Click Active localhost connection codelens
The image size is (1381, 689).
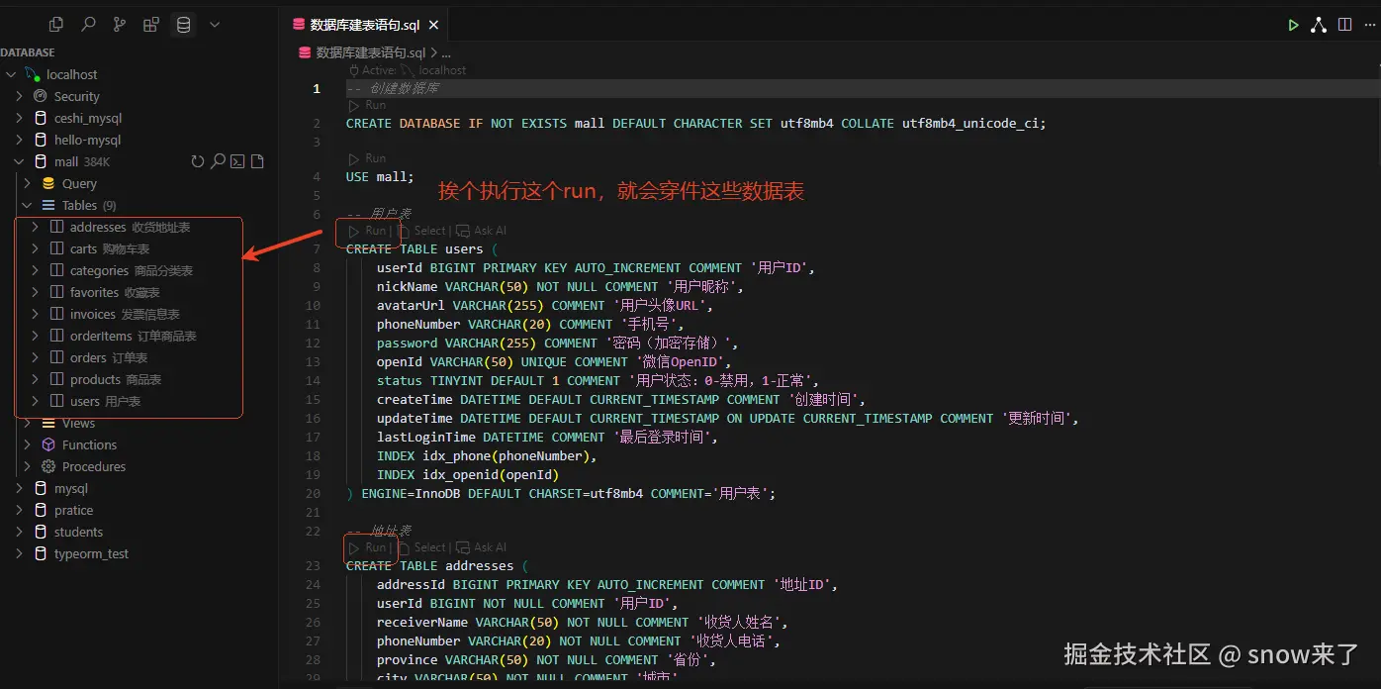pyautogui.click(x=408, y=70)
